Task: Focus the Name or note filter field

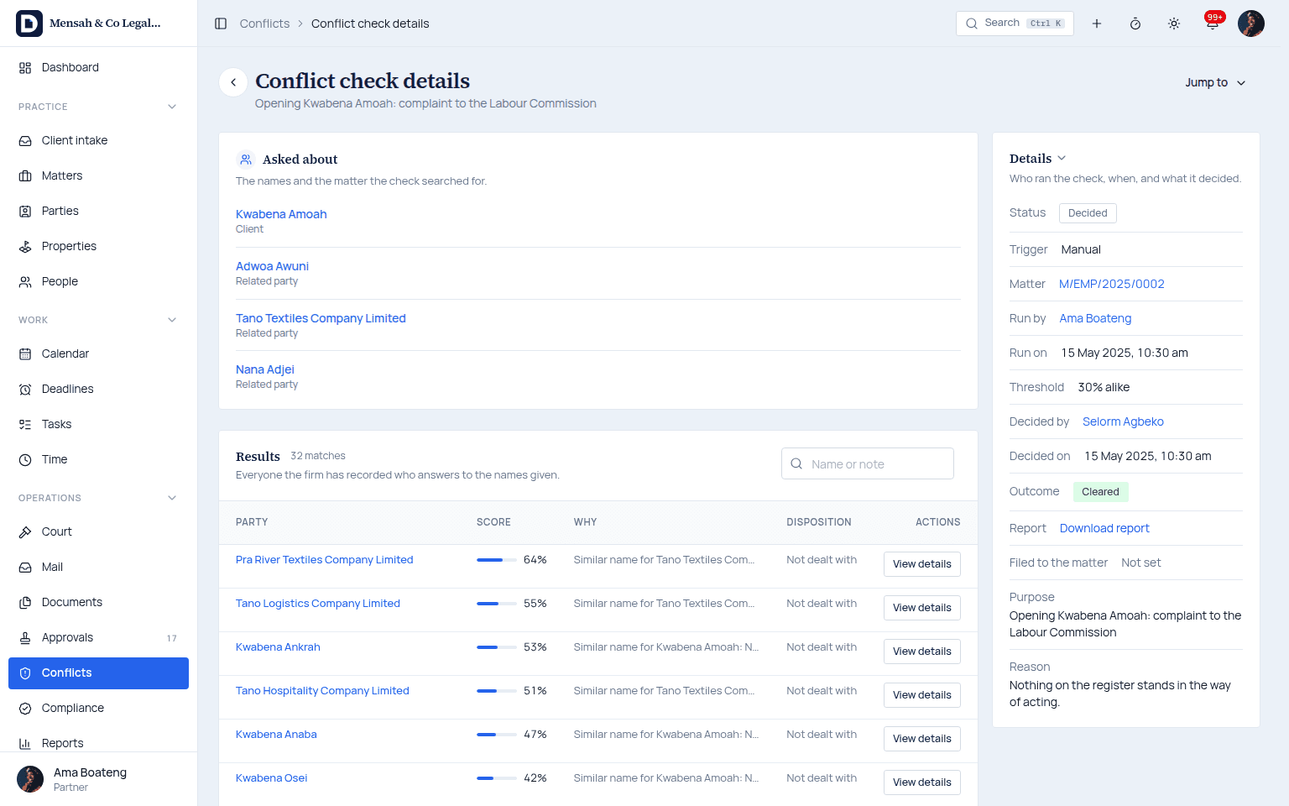Action: pyautogui.click(x=868, y=463)
